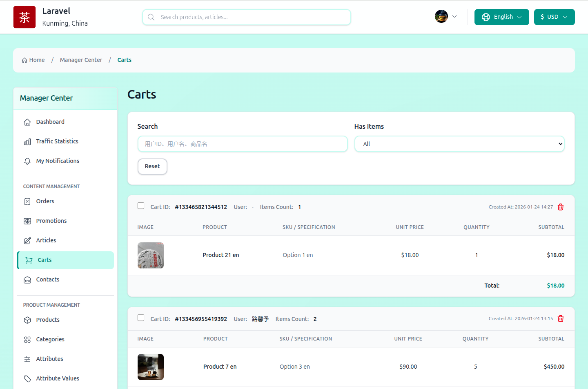Click the user avatar picture
The width and height of the screenshot is (588, 389).
coord(441,16)
